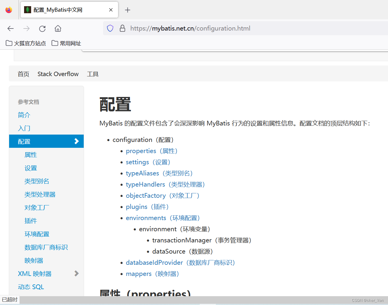
Task: Select active 配置 sidebar item
Action: [x=46, y=141]
